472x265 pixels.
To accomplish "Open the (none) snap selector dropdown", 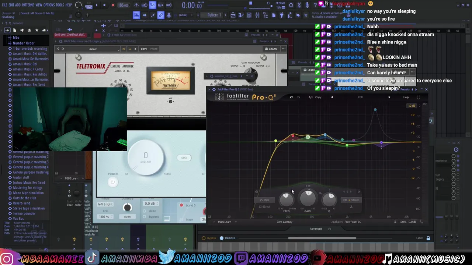I will [185, 15].
